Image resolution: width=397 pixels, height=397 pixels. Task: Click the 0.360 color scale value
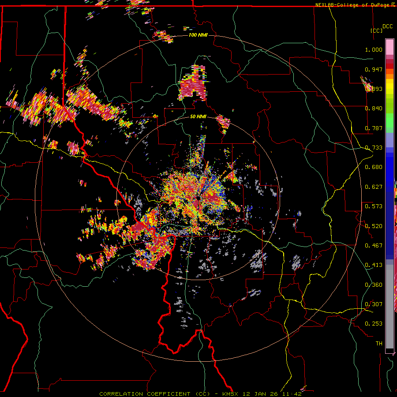tap(374, 285)
